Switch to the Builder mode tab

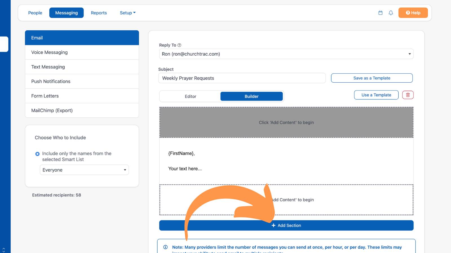(251, 96)
